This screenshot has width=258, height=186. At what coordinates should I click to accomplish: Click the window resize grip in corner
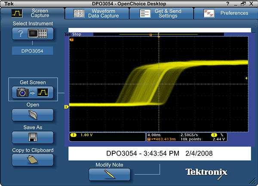point(253,182)
